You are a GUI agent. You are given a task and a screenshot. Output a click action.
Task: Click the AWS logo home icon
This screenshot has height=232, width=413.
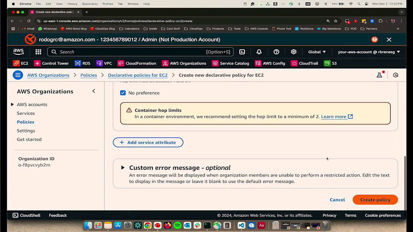(18, 52)
